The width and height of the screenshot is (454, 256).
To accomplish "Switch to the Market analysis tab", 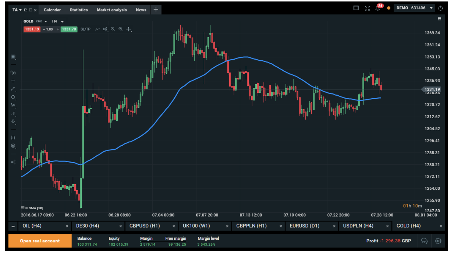I will point(111,10).
